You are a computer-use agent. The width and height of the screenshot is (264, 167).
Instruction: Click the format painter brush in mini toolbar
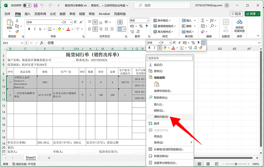pos(201,48)
